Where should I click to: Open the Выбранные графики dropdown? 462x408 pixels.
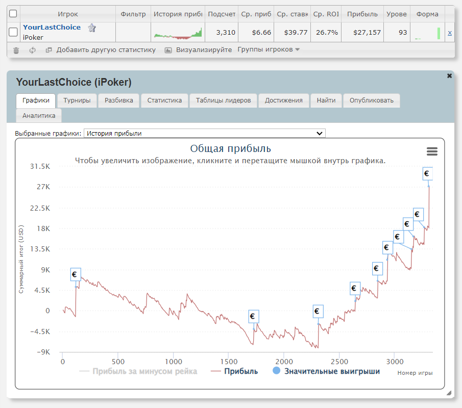pyautogui.click(x=204, y=133)
